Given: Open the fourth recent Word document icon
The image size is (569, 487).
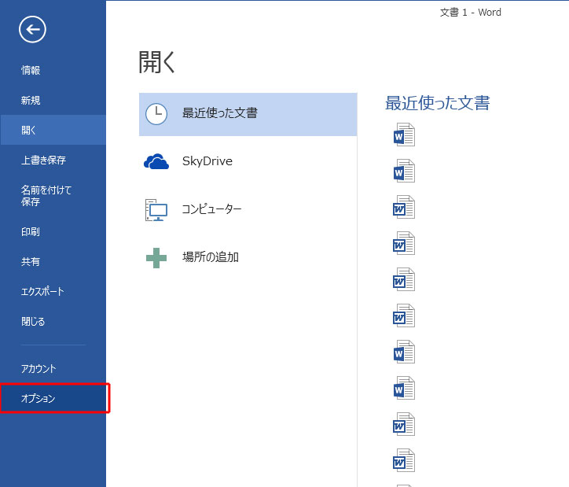Looking at the screenshot, I should tap(404, 243).
